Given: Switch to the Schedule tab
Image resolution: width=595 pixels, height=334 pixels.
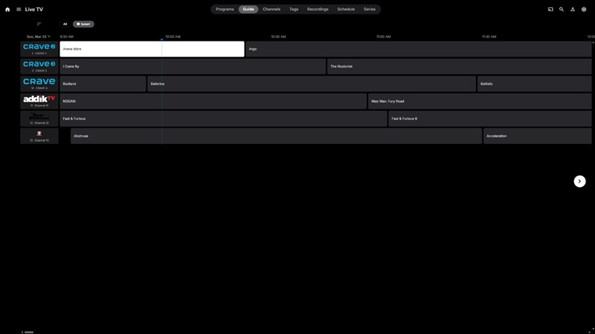Looking at the screenshot, I should [x=346, y=9].
